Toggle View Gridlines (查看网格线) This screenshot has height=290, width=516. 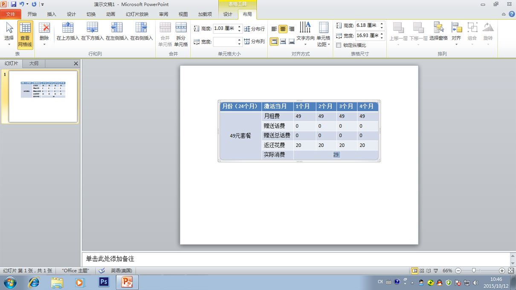point(25,35)
